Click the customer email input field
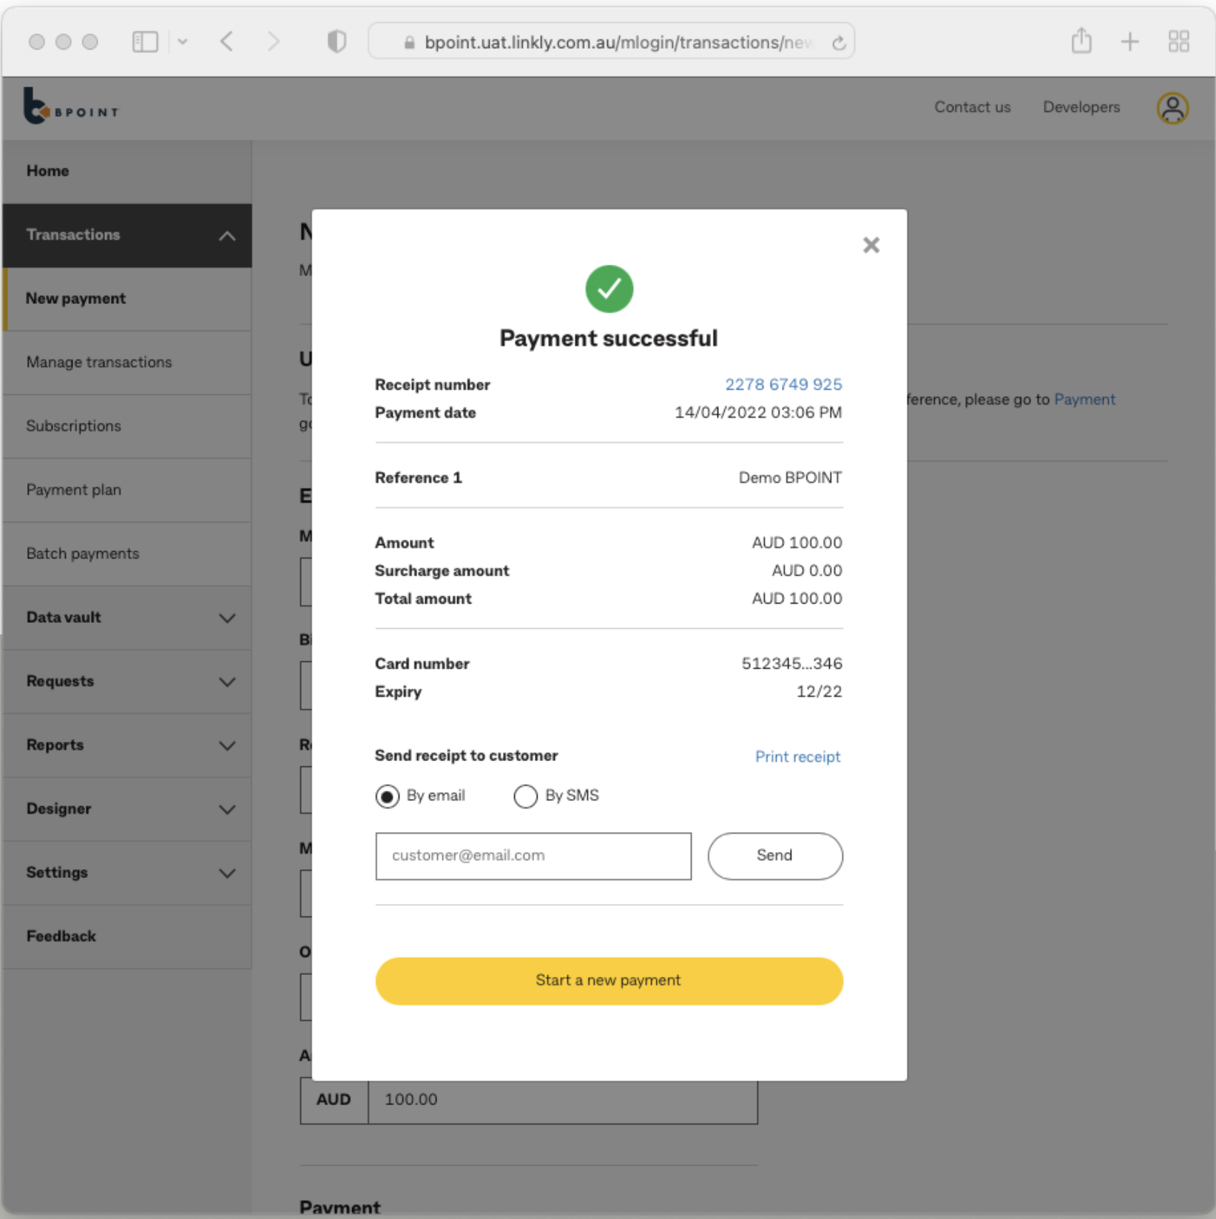 [533, 856]
